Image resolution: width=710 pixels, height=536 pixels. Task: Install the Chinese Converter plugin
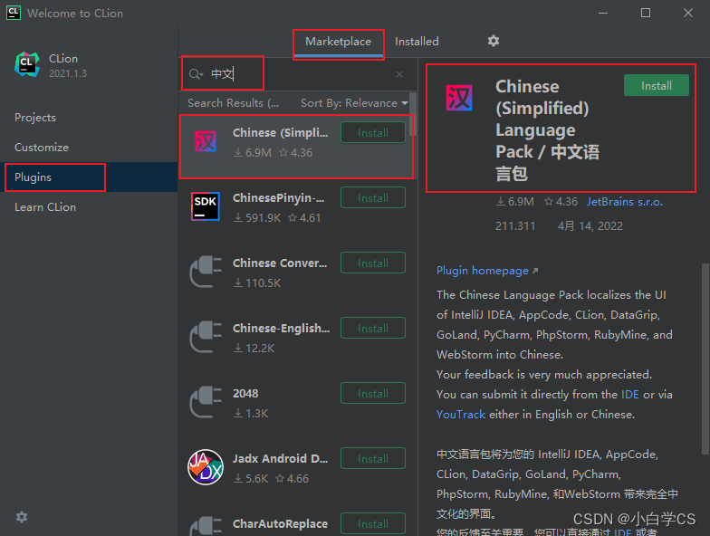(x=373, y=263)
